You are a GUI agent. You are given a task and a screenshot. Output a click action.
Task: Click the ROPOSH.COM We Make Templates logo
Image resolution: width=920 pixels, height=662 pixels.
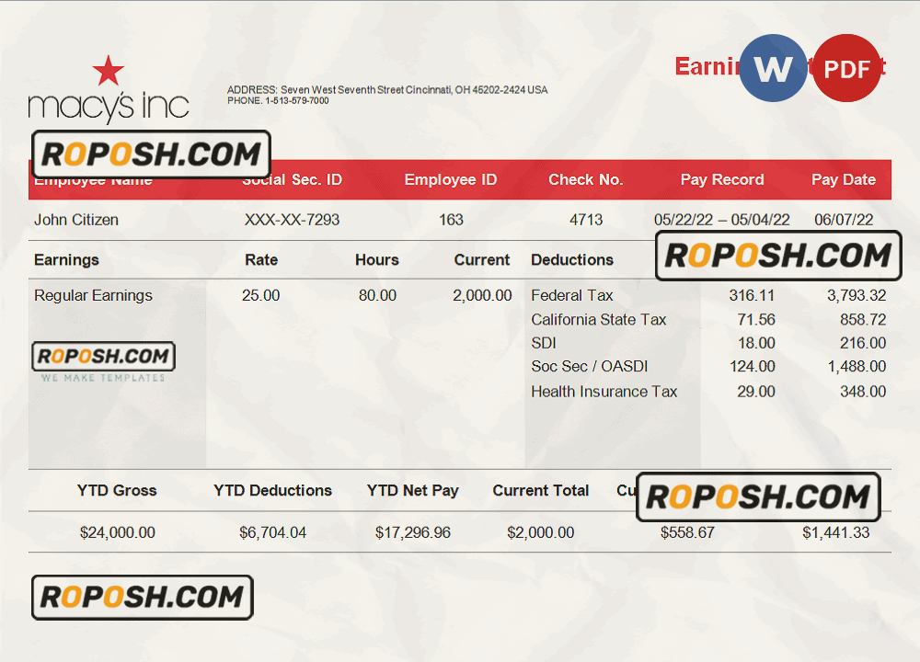(103, 361)
